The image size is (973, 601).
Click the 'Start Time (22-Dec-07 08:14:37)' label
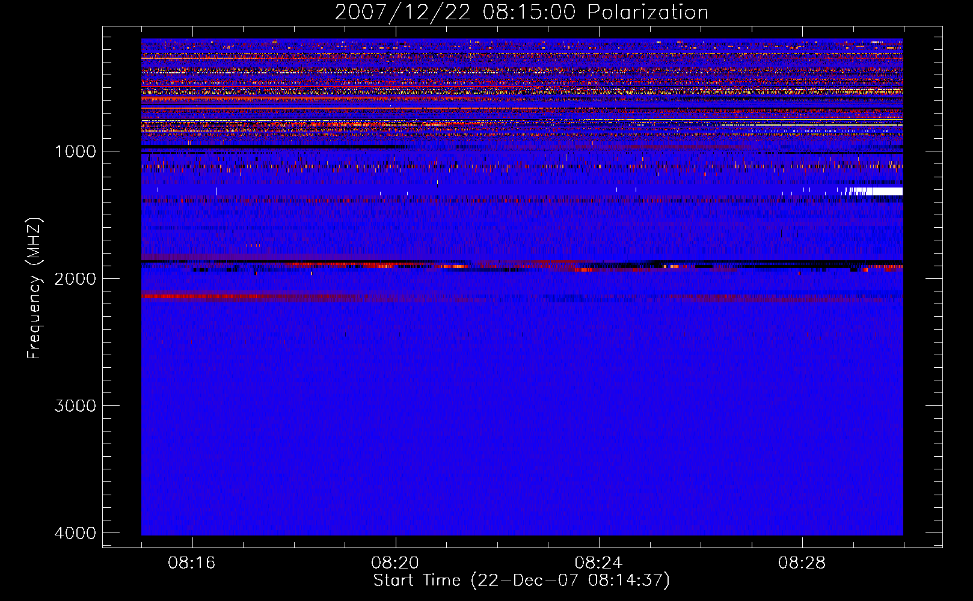521,581
